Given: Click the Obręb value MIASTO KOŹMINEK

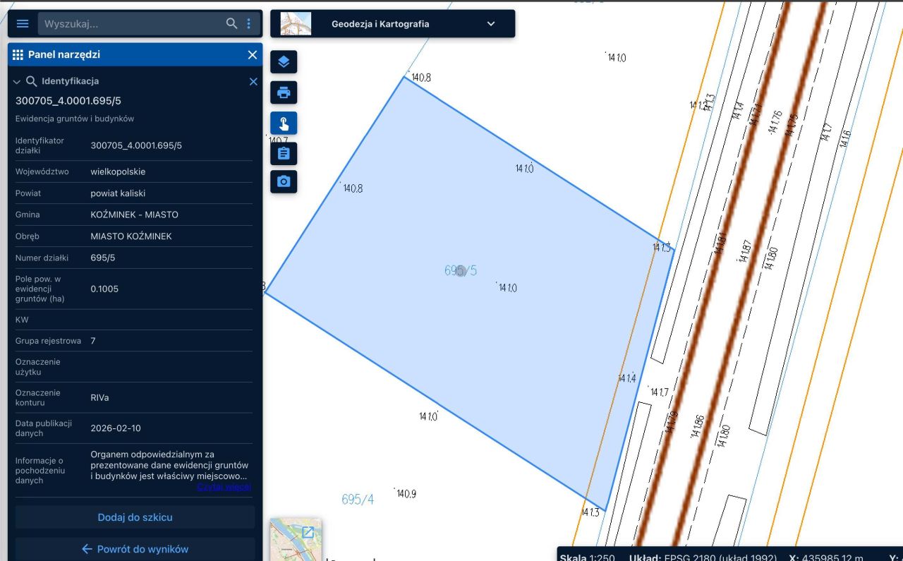Looking at the screenshot, I should (131, 236).
